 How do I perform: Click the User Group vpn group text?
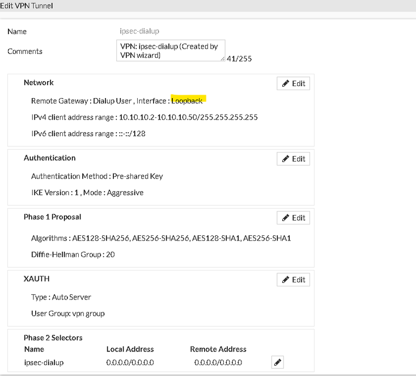(68, 313)
